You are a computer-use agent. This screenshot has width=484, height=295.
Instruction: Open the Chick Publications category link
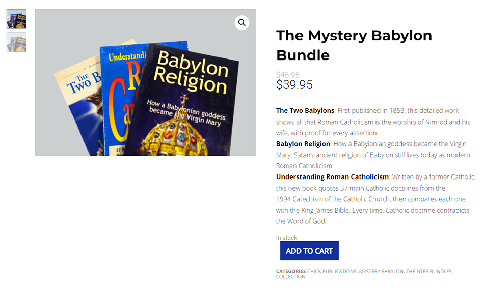click(332, 271)
